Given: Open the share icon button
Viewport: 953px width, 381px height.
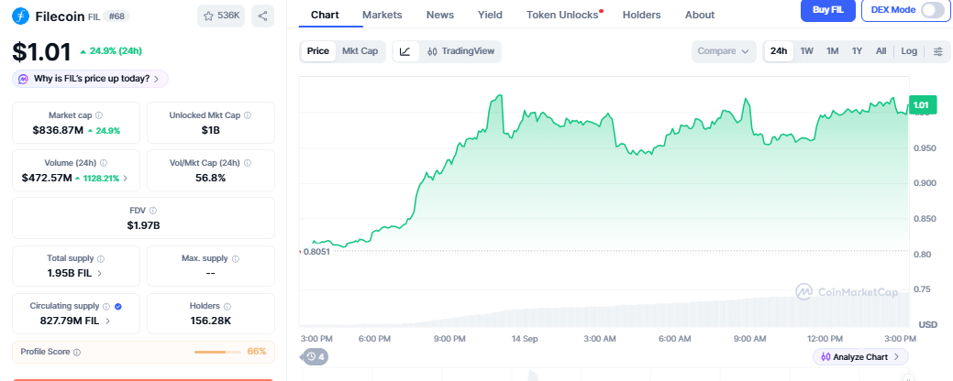Looking at the screenshot, I should (262, 16).
